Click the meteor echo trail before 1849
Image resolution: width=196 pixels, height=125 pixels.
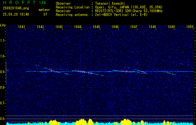click(x=170, y=73)
